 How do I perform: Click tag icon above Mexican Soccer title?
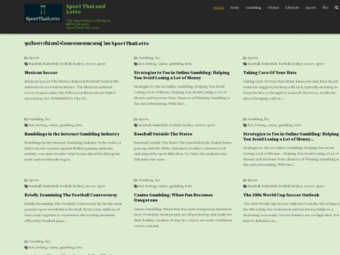[26, 63]
